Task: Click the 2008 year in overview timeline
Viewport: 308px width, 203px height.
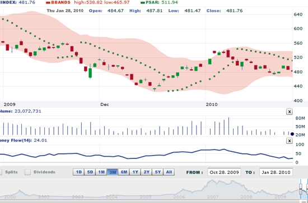Action: (246, 197)
